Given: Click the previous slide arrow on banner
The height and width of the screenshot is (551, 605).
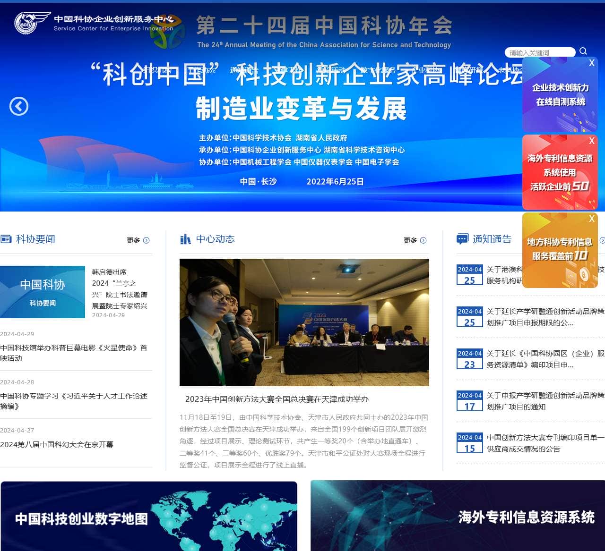Looking at the screenshot, I should pos(19,106).
